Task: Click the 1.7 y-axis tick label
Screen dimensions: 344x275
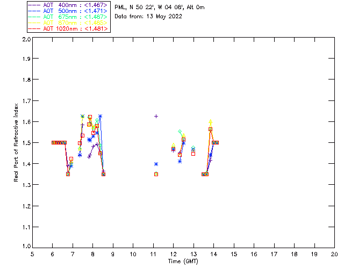Action: click(x=26, y=100)
